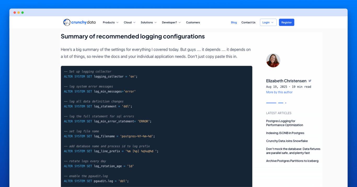Open 'Indexing JSONB in Postgres' article
The height and width of the screenshot is (187, 357).
click(x=285, y=133)
